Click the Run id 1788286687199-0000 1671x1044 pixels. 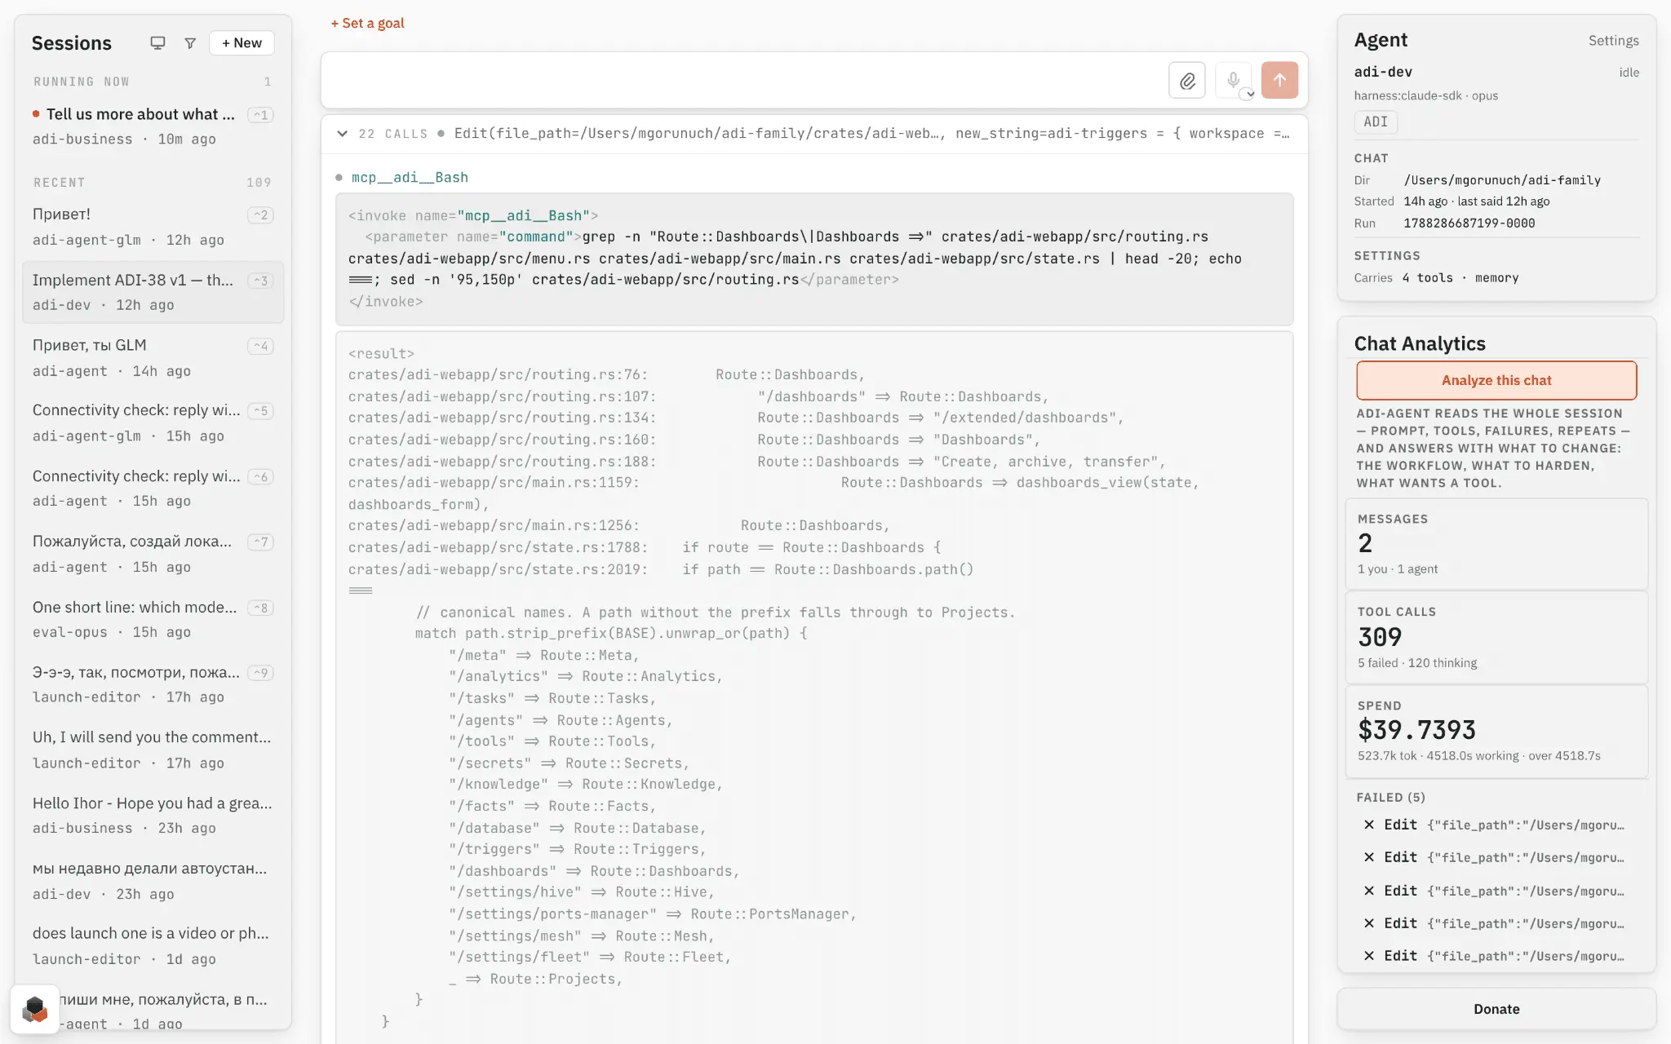[1469, 223]
